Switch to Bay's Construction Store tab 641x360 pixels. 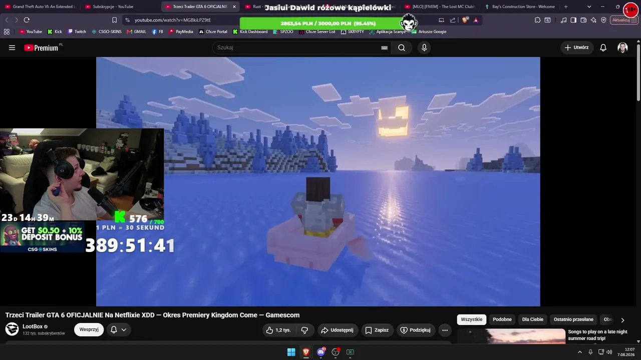[520, 6]
